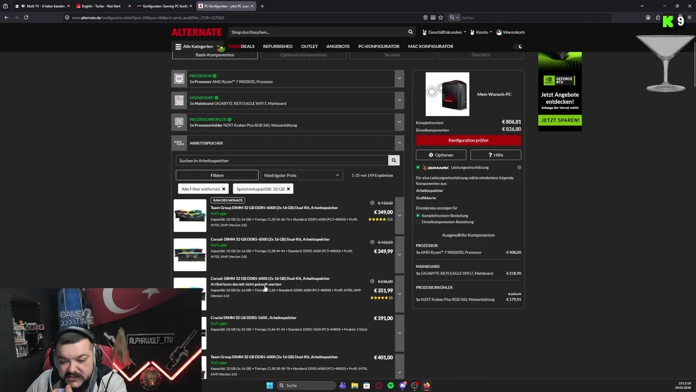The width and height of the screenshot is (696, 392).
Task: Expand the Prozessorkühler section
Action: click(x=399, y=122)
